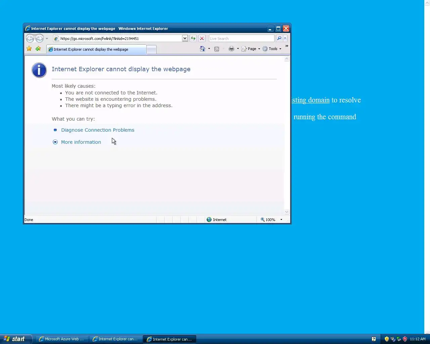430x344 pixels.
Task: Click the Search magnifier button
Action: (x=279, y=39)
